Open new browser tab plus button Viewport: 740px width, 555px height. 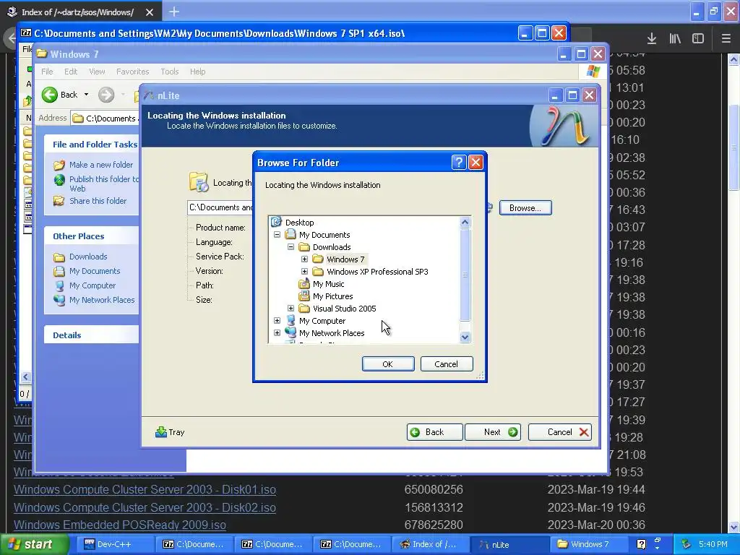(x=174, y=12)
